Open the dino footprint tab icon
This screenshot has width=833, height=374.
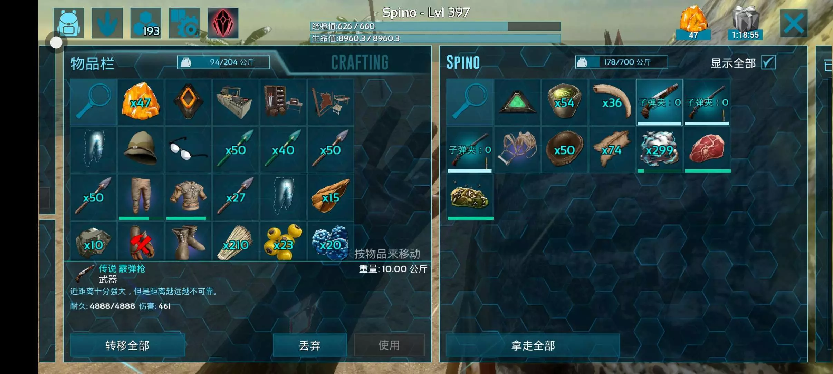click(x=107, y=23)
